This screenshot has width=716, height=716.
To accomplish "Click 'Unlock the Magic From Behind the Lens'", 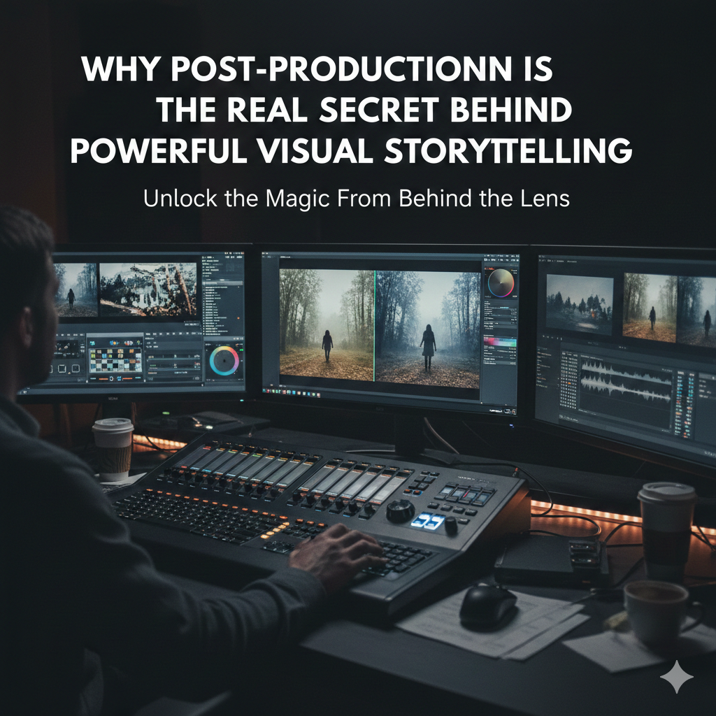I will tap(357, 199).
